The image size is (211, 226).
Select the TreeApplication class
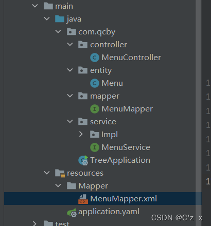click(x=120, y=160)
